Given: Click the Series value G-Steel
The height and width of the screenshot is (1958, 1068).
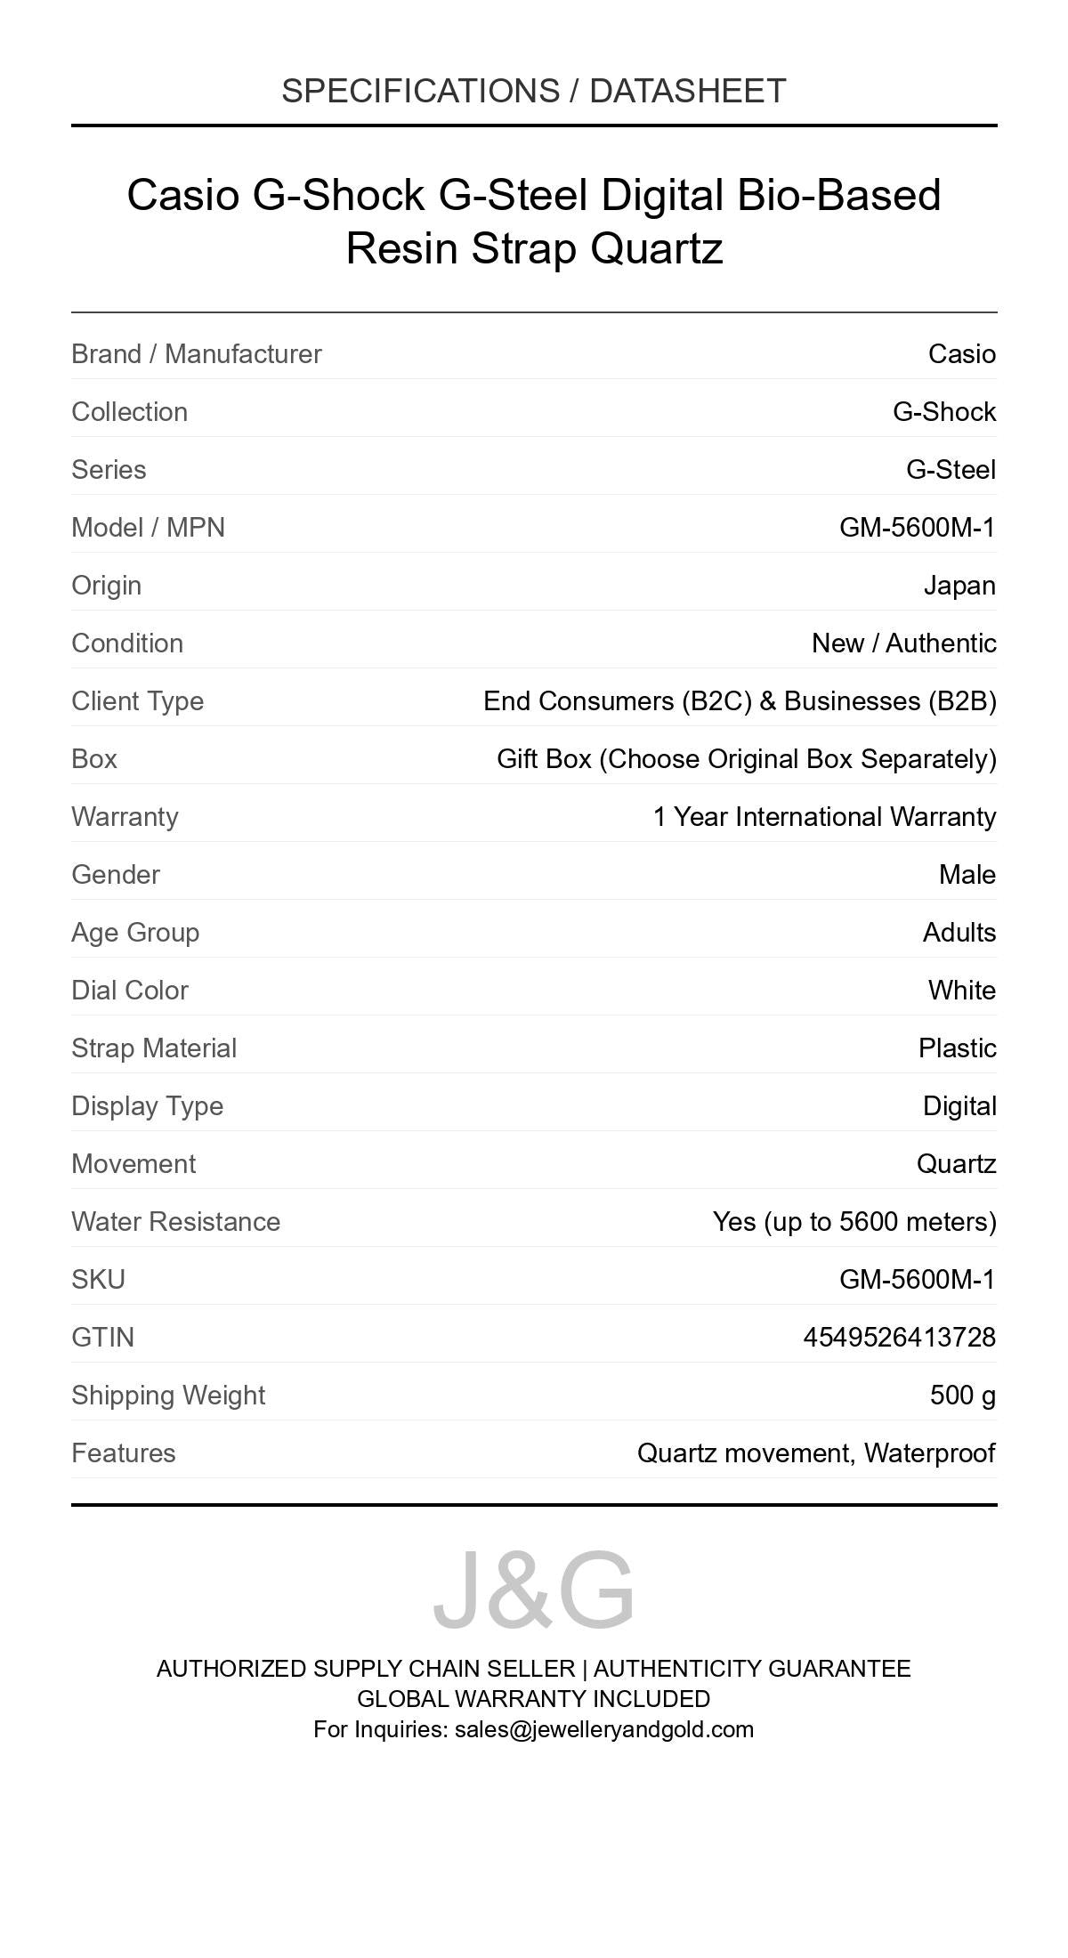Looking at the screenshot, I should coord(951,470).
